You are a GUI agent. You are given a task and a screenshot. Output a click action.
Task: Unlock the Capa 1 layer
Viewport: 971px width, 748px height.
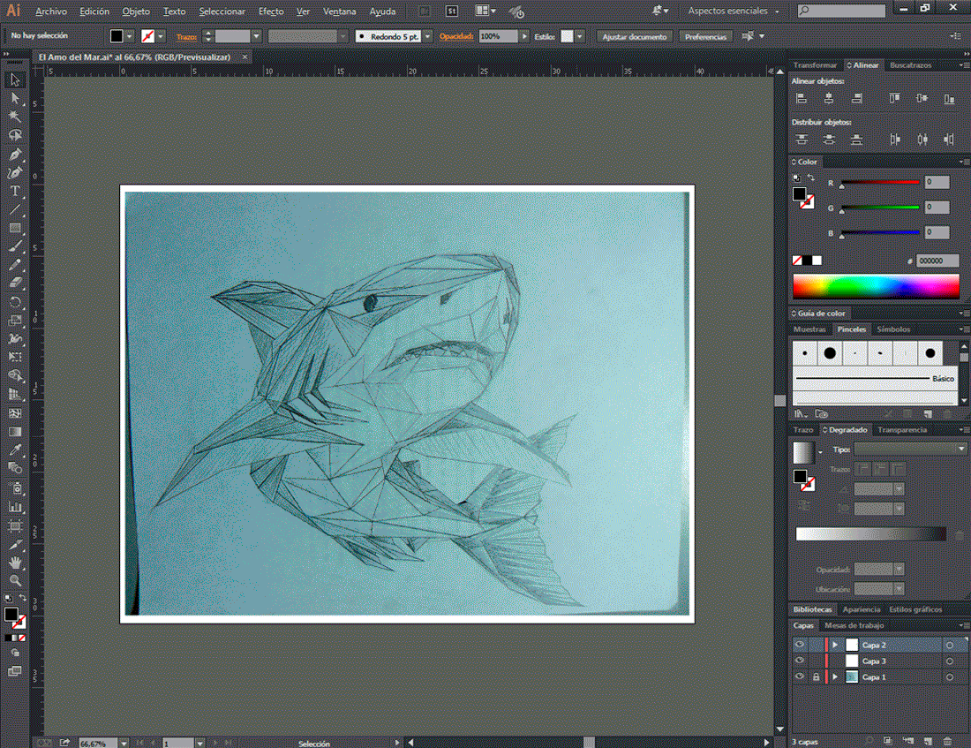pyautogui.click(x=817, y=677)
